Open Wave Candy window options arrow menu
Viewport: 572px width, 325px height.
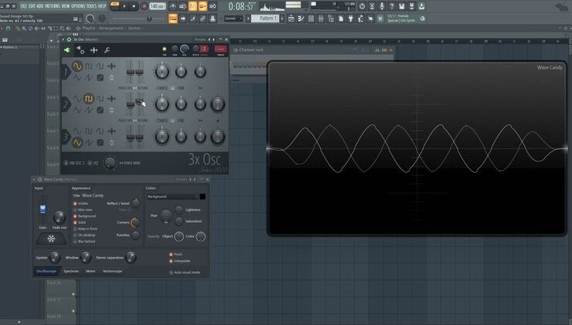pyautogui.click(x=34, y=180)
